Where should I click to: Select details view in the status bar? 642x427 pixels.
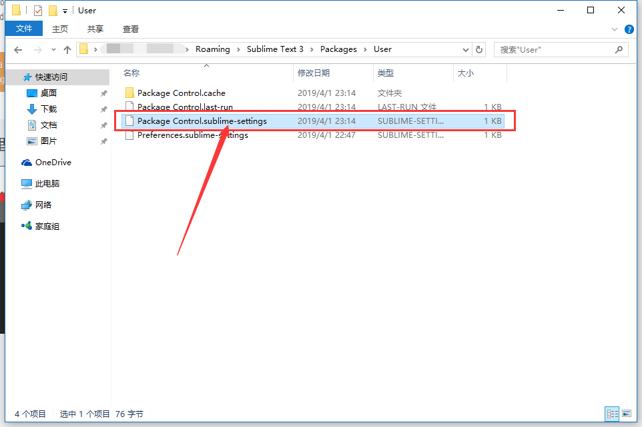[612, 414]
